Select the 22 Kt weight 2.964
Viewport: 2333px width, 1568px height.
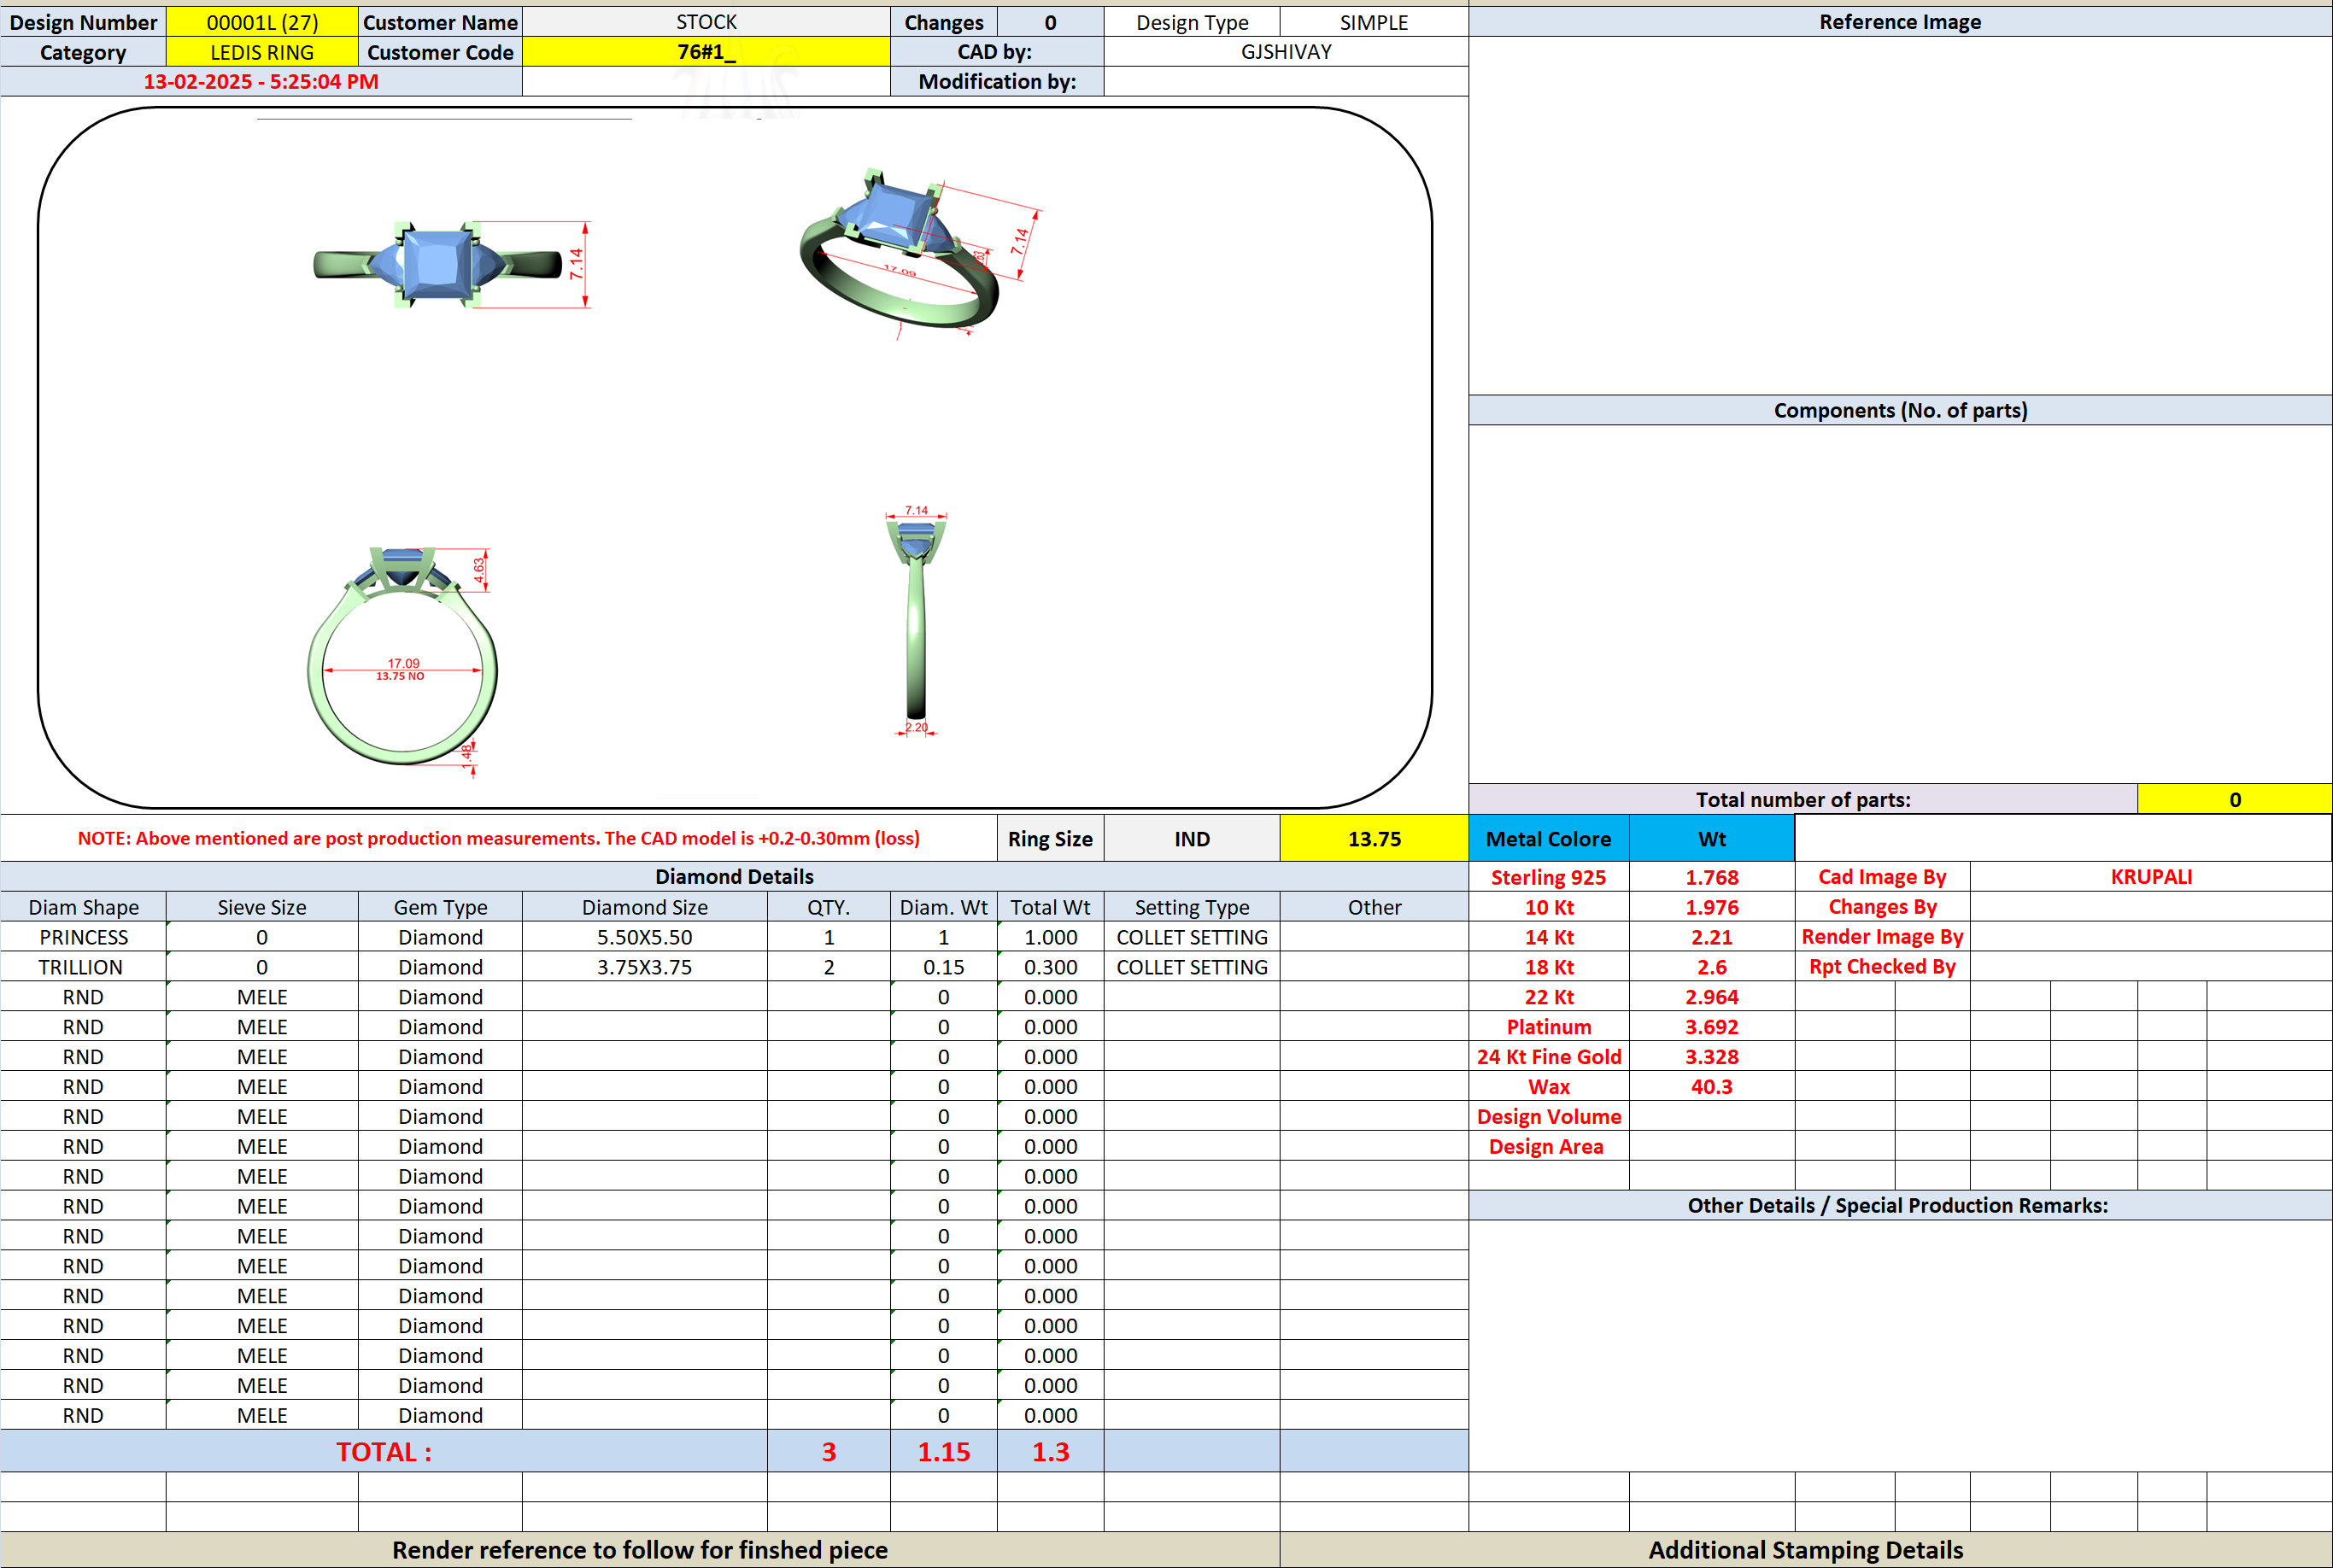tap(1711, 997)
